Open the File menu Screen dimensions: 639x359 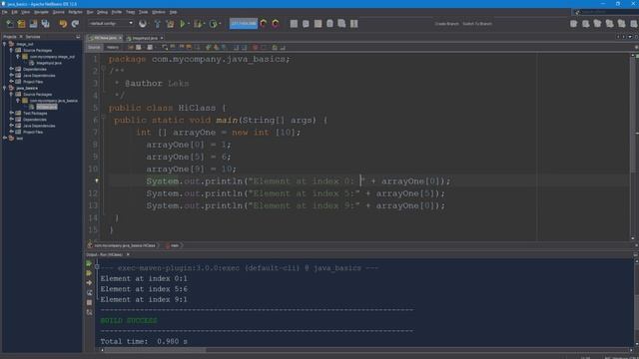4,12
